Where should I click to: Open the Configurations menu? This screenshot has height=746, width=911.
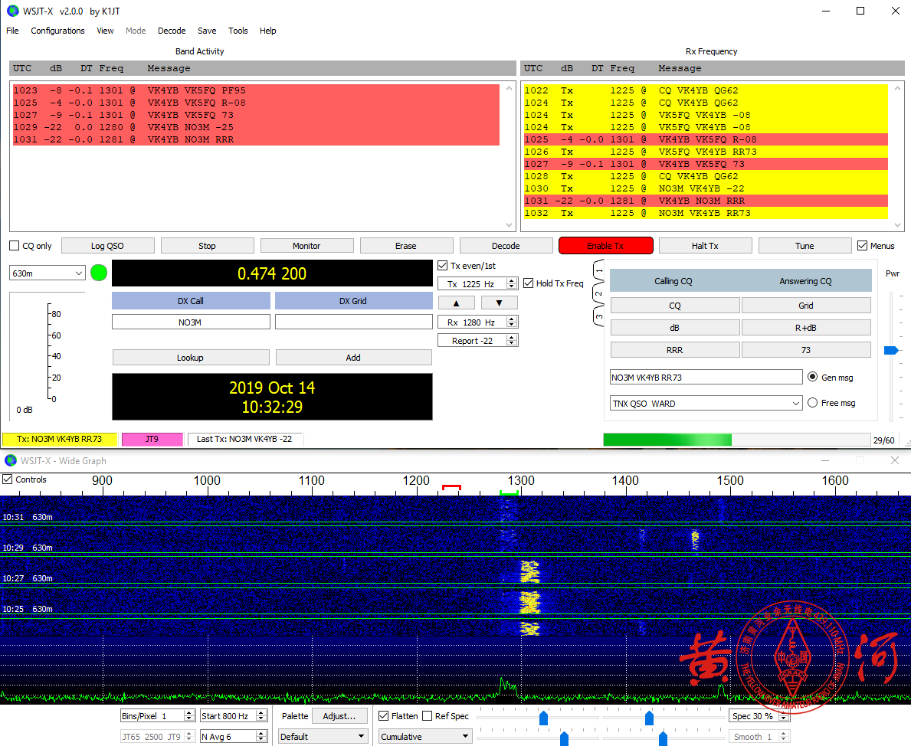tap(57, 31)
